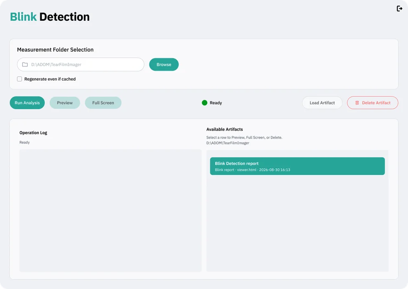Click the 'Select a row to Preview' hint
408x289 pixels.
tap(244, 137)
